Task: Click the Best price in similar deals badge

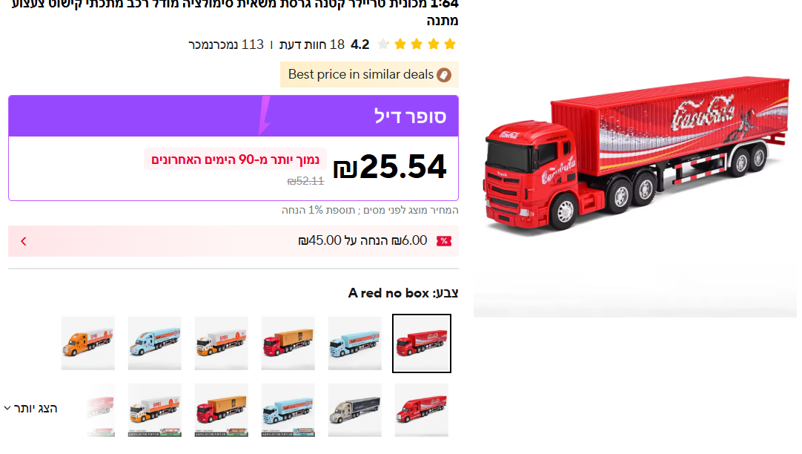Action: click(369, 75)
